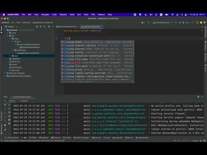Choose logging.level completion suggestion
This screenshot has width=207, height=155.
click(x=97, y=42)
